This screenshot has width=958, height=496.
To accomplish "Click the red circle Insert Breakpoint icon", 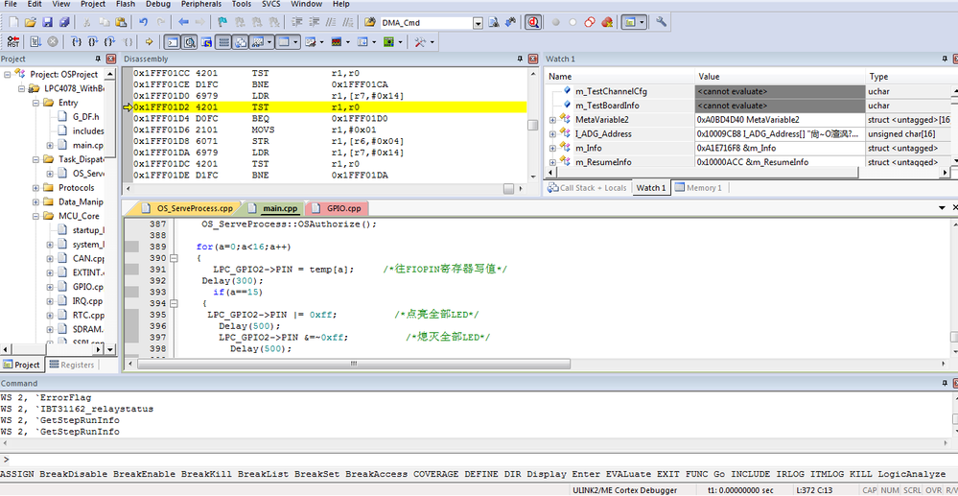I will pos(555,23).
